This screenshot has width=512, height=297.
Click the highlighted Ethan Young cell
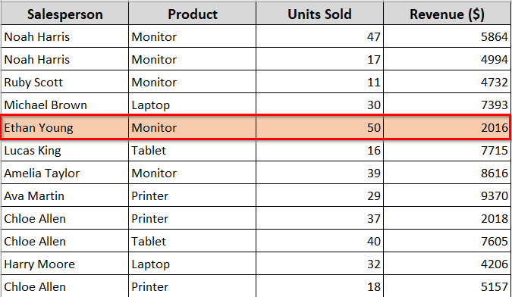click(x=65, y=127)
